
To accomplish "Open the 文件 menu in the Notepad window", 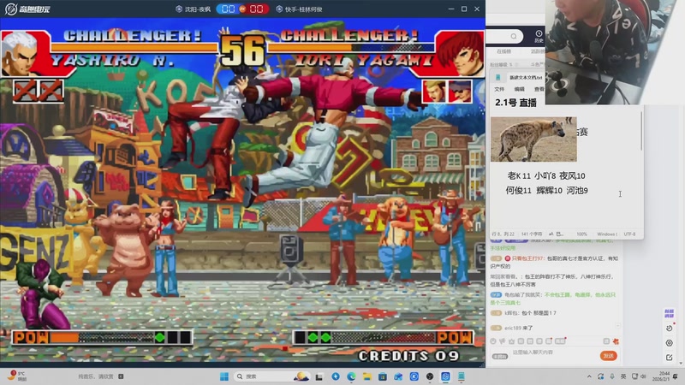I will point(499,89).
